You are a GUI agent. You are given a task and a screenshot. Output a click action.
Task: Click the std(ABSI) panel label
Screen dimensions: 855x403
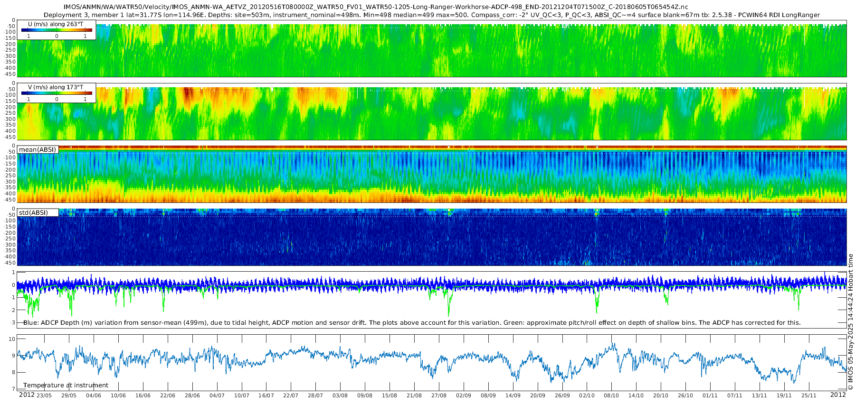click(x=33, y=212)
